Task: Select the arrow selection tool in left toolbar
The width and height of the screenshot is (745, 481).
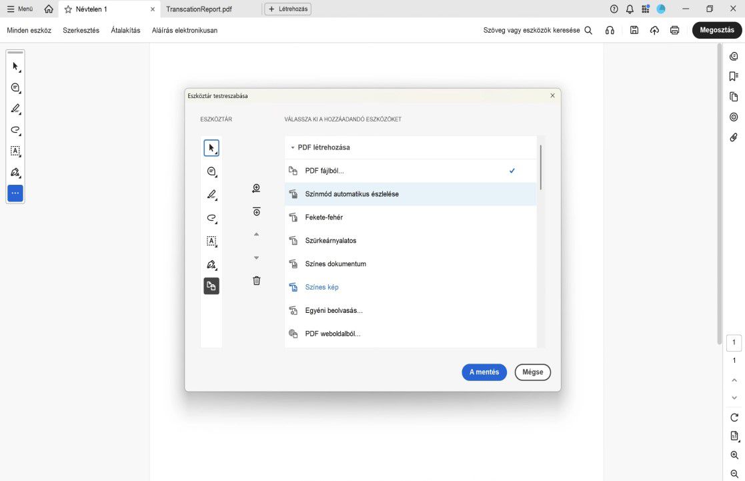Action: 15,67
